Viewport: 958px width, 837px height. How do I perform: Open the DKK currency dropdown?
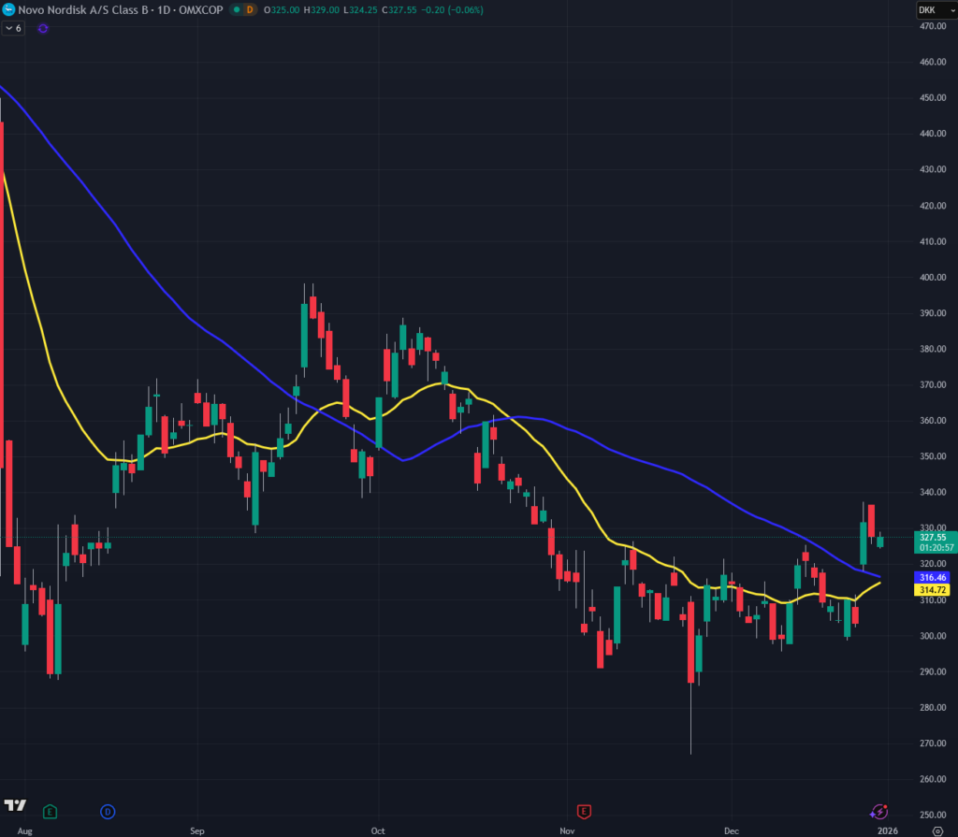point(929,9)
